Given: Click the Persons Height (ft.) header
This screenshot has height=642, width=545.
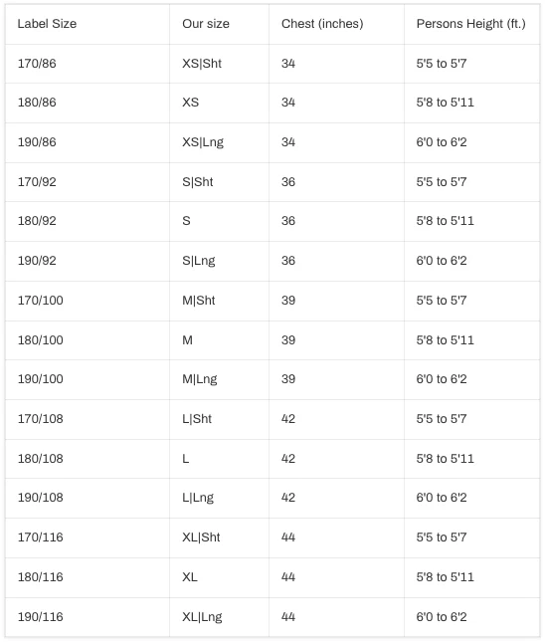Looking at the screenshot, I should 471,24.
